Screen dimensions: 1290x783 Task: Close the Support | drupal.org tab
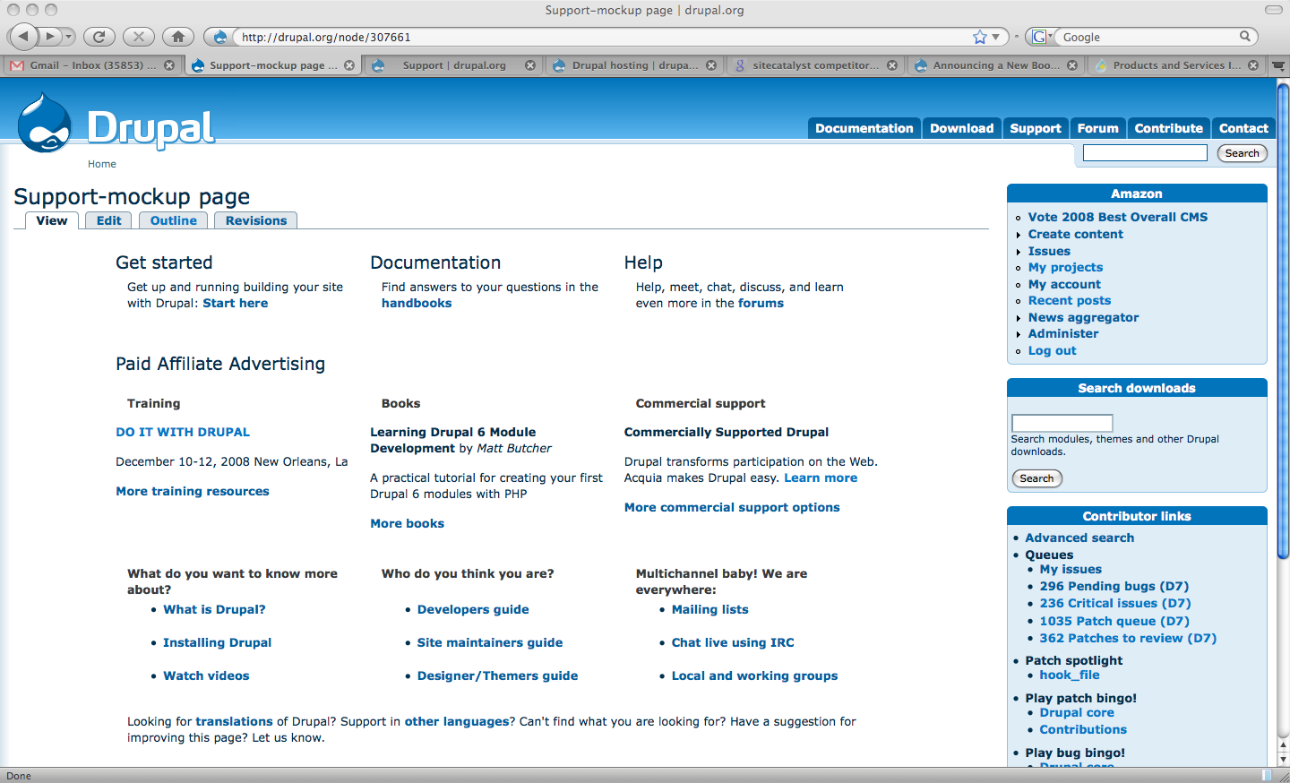(x=530, y=65)
